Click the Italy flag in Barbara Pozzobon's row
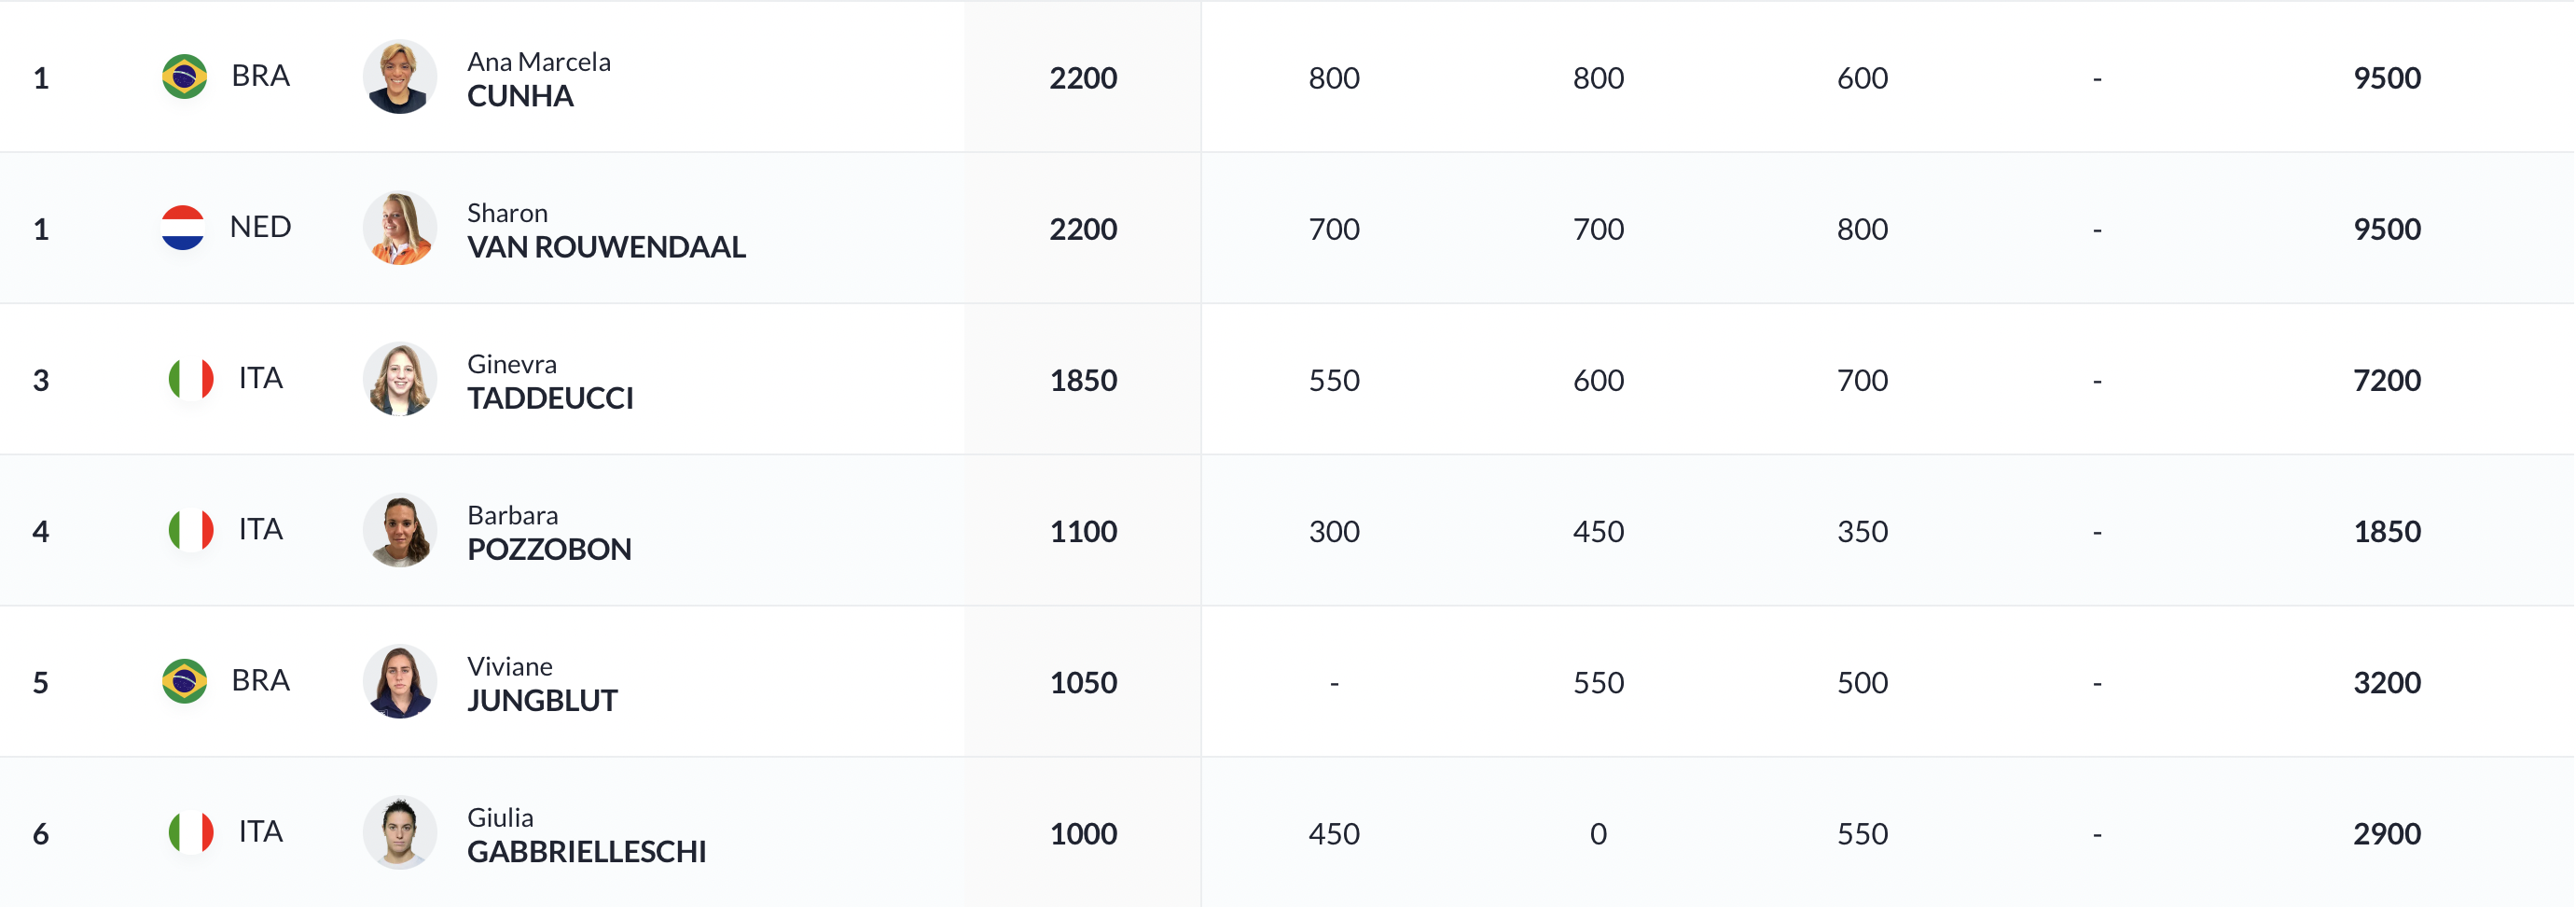 click(x=191, y=530)
